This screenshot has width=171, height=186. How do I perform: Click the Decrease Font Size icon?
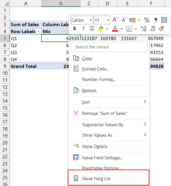[124, 20]
